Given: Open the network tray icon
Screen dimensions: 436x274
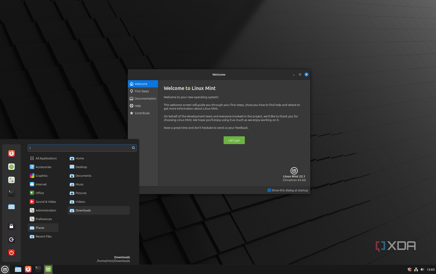Looking at the screenshot, I should [416, 269].
